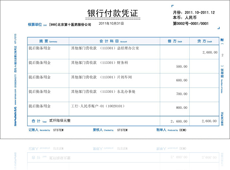Select summary 提后勤备用金 in 总经理办公室 row
Screen dimensions: 230x170
40,48
